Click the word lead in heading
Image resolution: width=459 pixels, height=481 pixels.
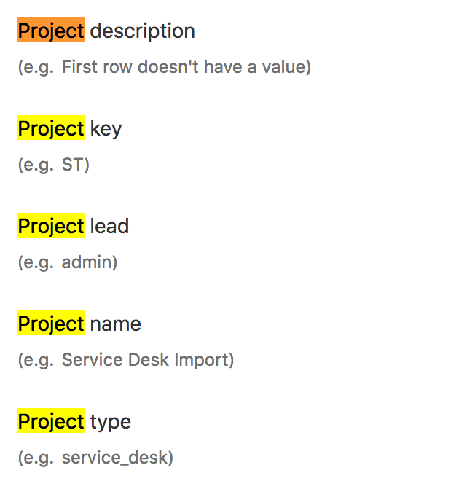coord(109,227)
